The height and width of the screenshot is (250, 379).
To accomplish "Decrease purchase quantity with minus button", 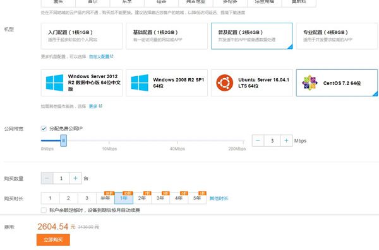I will pos(47,178).
